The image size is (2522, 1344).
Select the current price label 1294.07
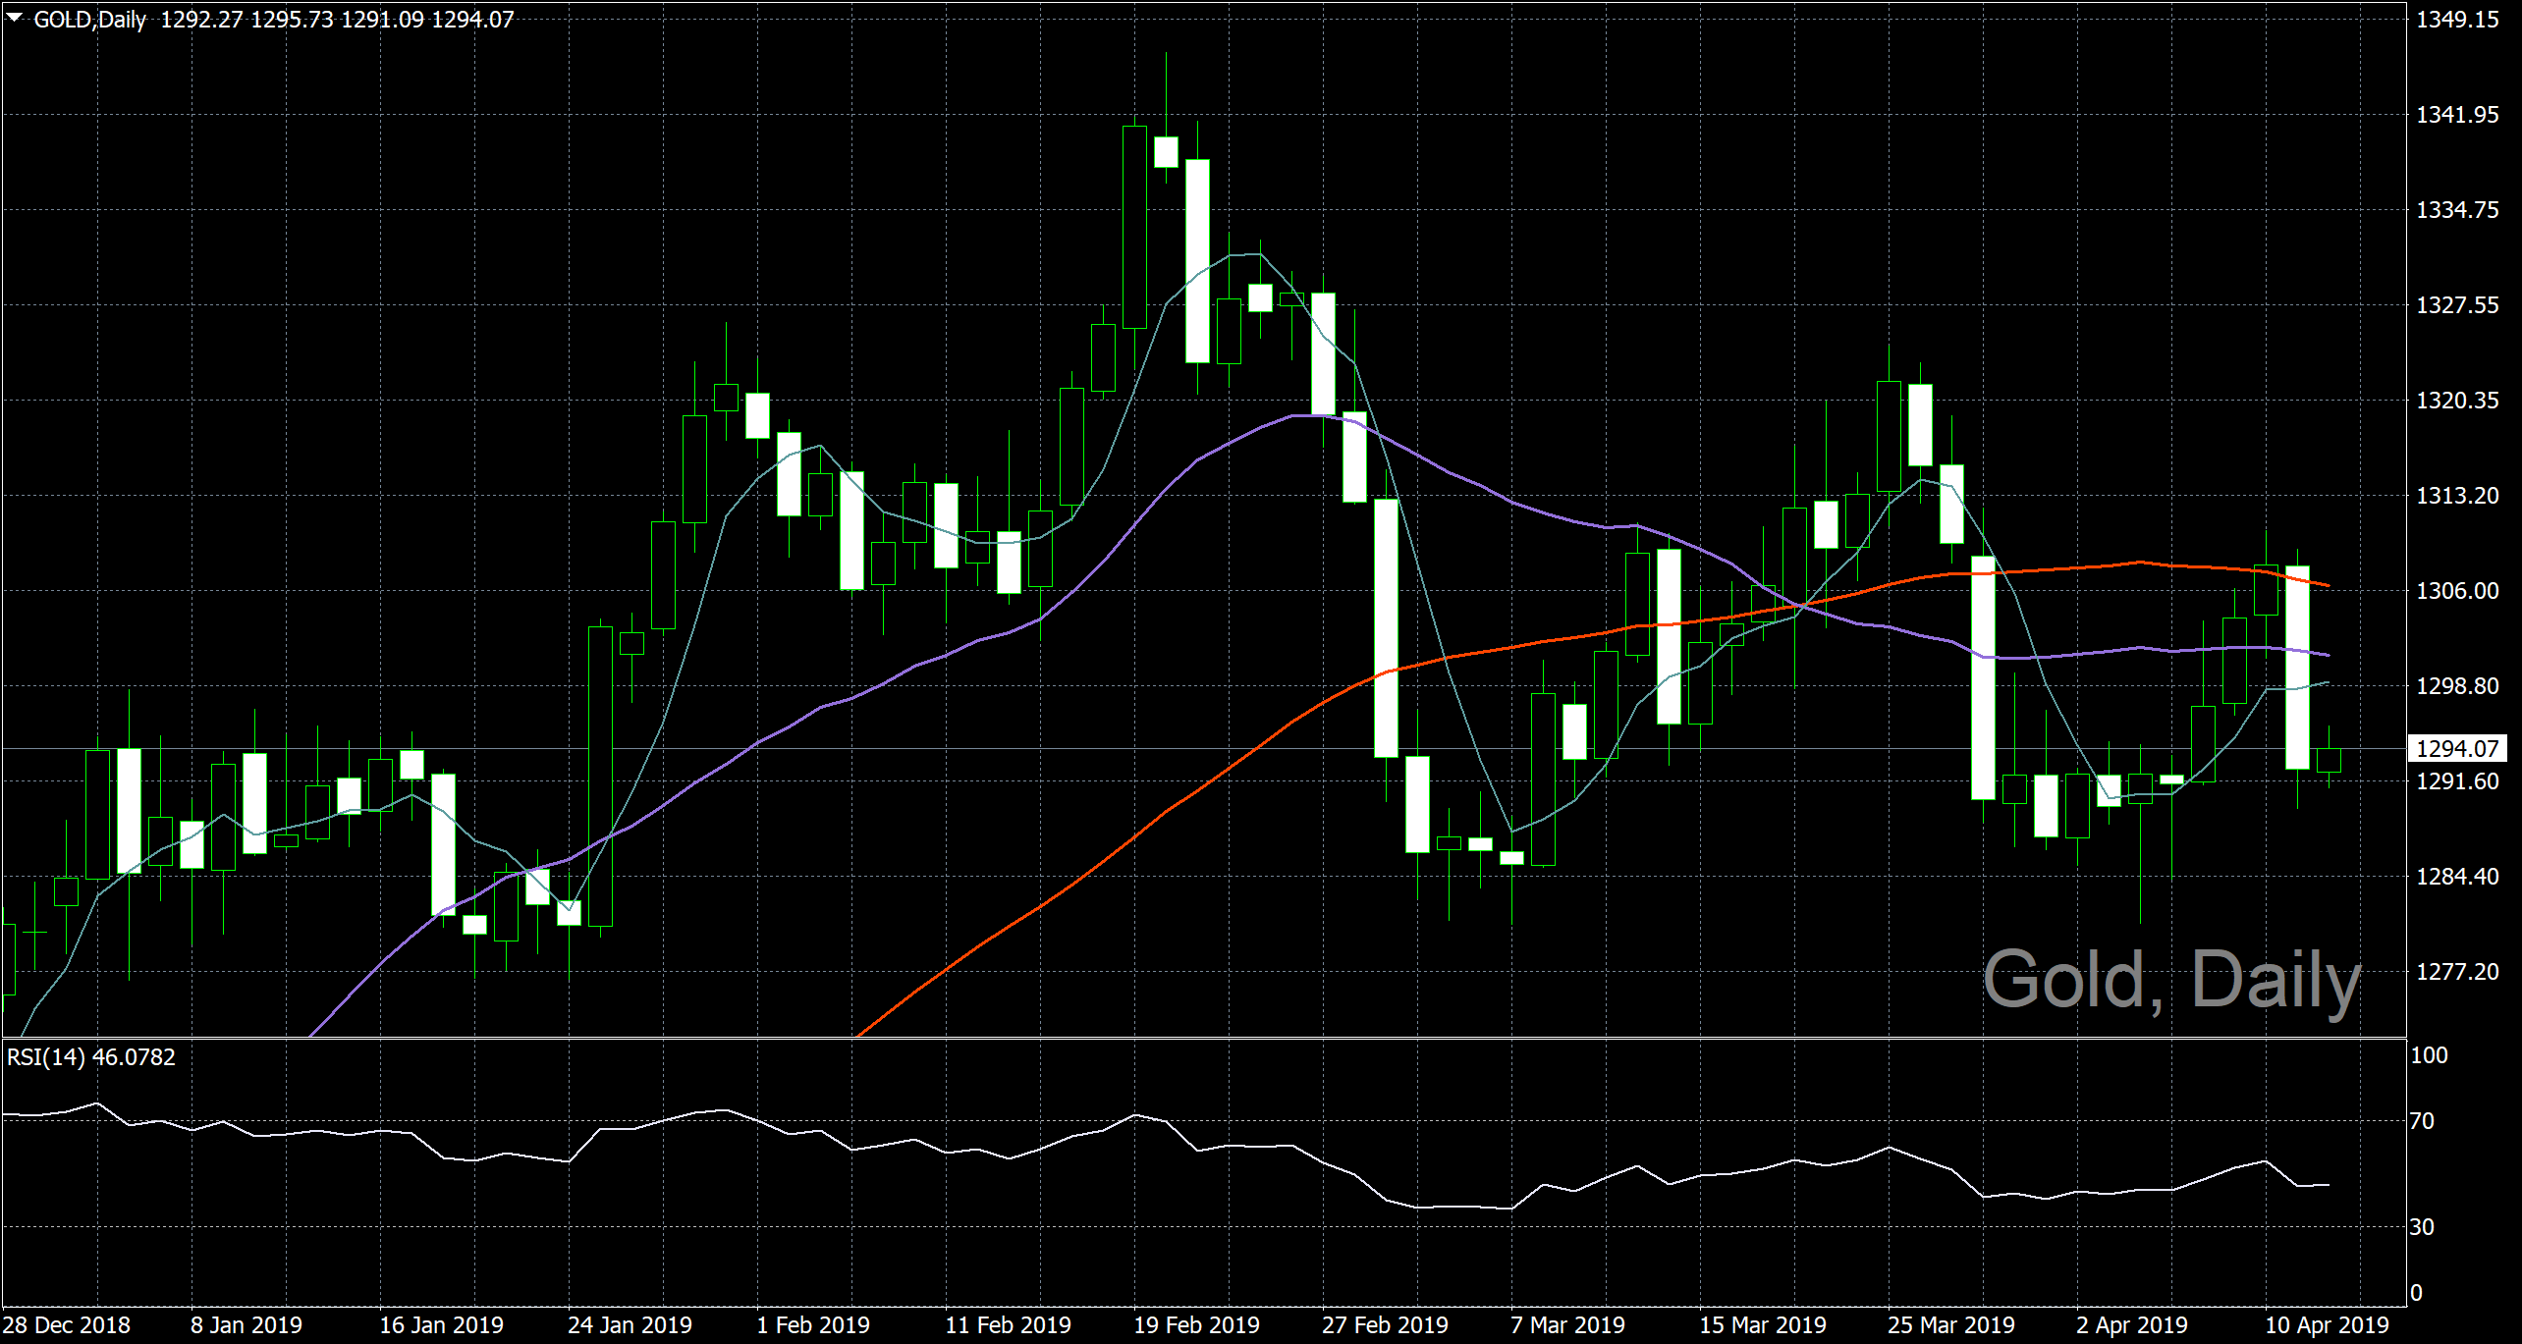(2457, 749)
